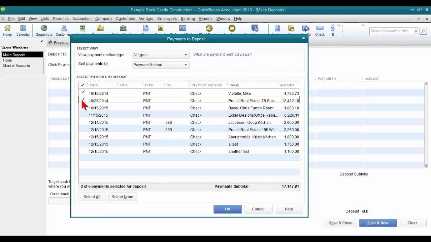This screenshot has height=242, width=431.
Task: Open the App Center toolbar icon
Action: point(232,30)
